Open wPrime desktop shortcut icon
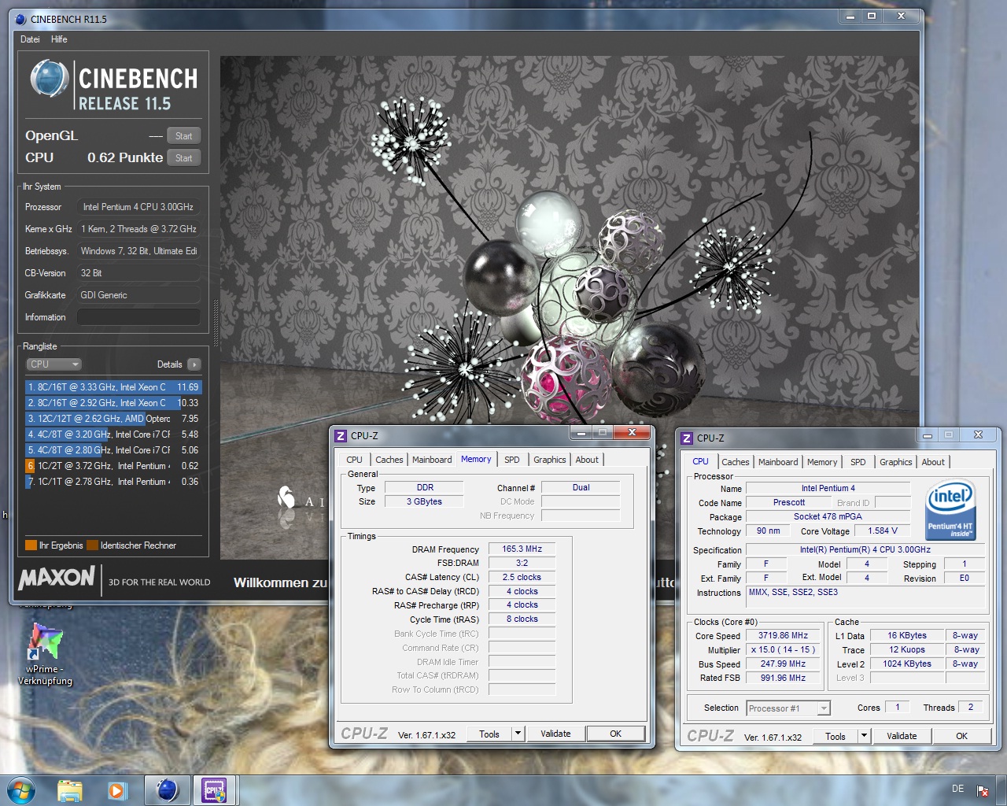The image size is (1007, 806). tap(45, 641)
